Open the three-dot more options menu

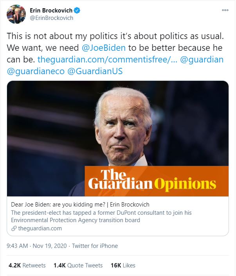(225, 11)
